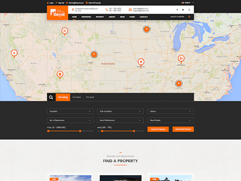Click the Search Property button
The height and width of the screenshot is (181, 241).
(158, 129)
